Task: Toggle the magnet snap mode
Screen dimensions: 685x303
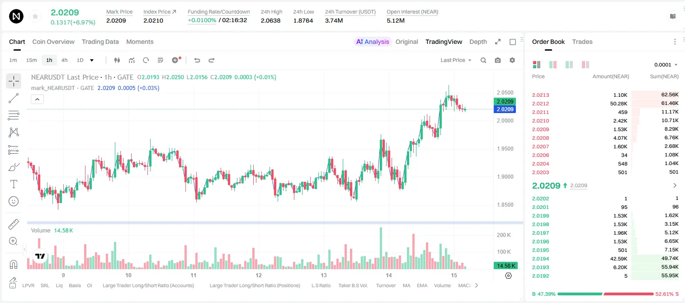Action: (14, 265)
